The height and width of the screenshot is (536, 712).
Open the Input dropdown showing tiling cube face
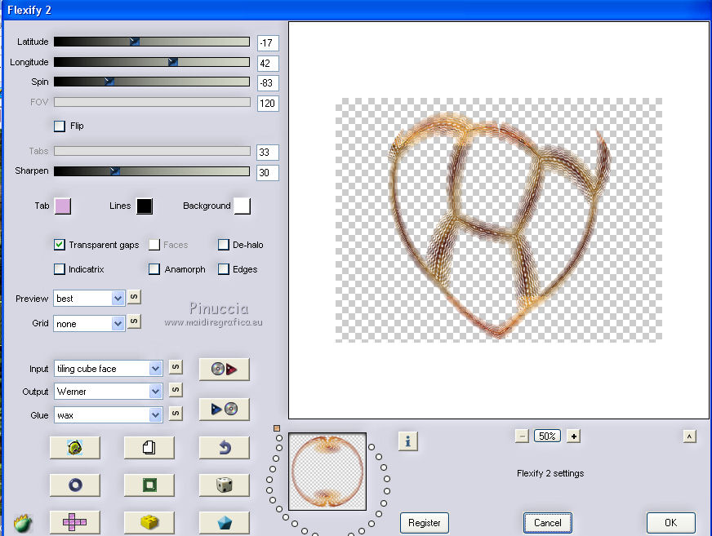(x=108, y=369)
